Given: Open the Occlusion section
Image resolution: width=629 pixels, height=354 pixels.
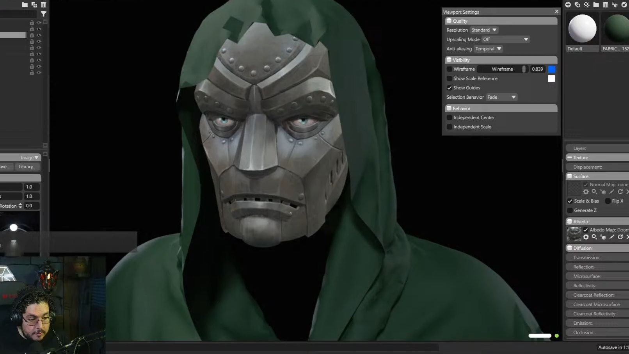Looking at the screenshot, I should click(597, 333).
